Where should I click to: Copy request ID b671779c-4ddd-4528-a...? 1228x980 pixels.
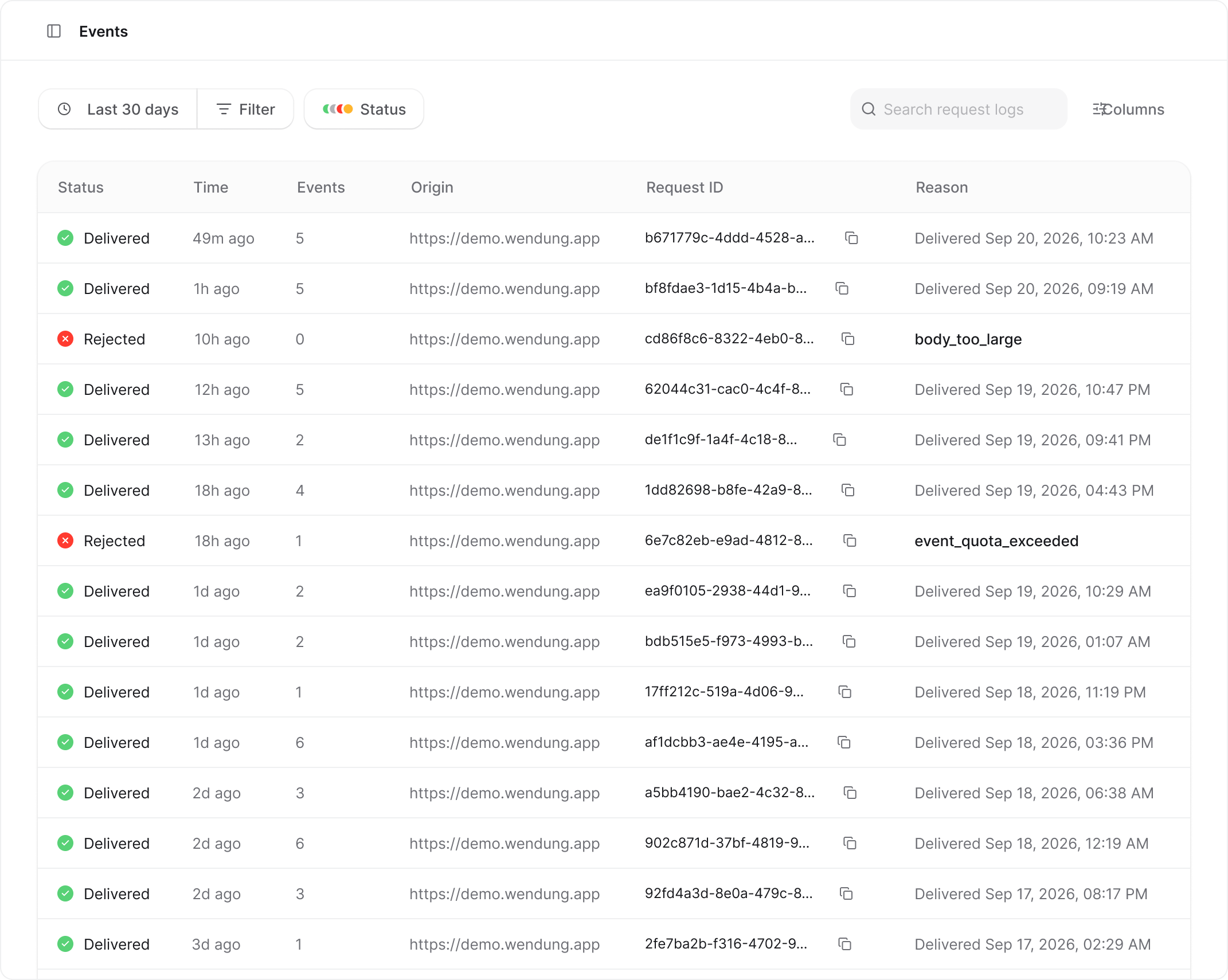[851, 238]
